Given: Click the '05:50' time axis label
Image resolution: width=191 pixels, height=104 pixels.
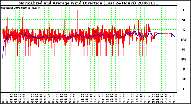Looking at the screenshot, I should 45,98.
